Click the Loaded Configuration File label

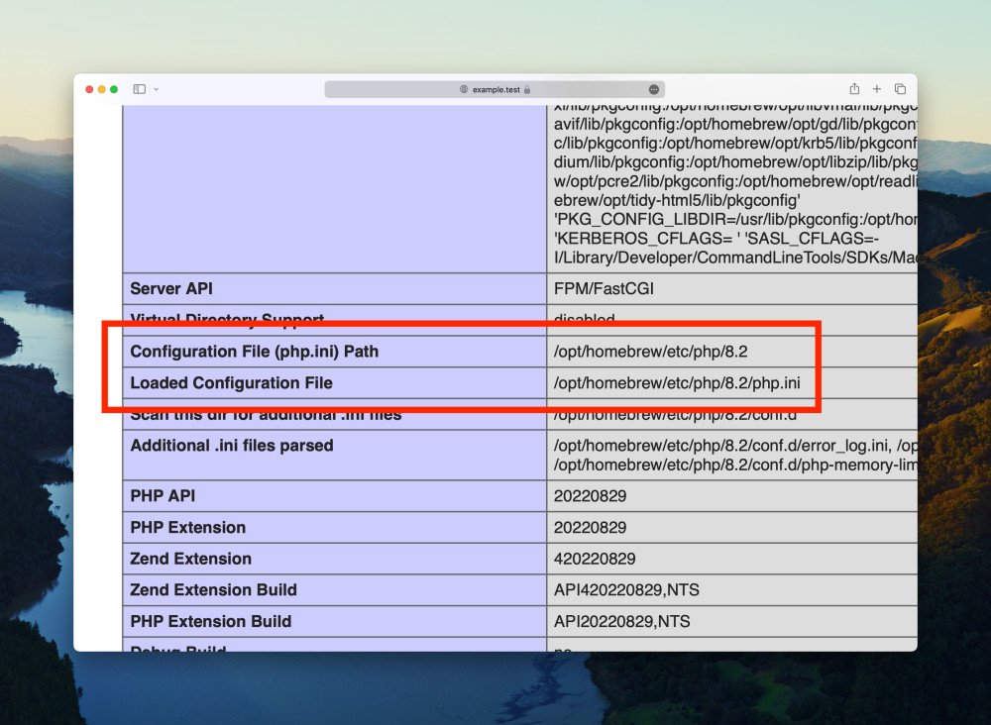pos(231,382)
